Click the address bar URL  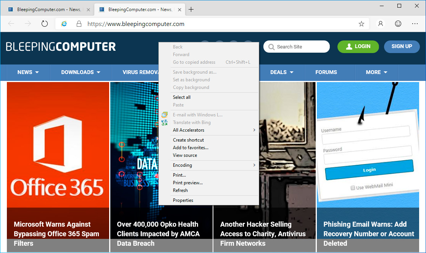[136, 24]
